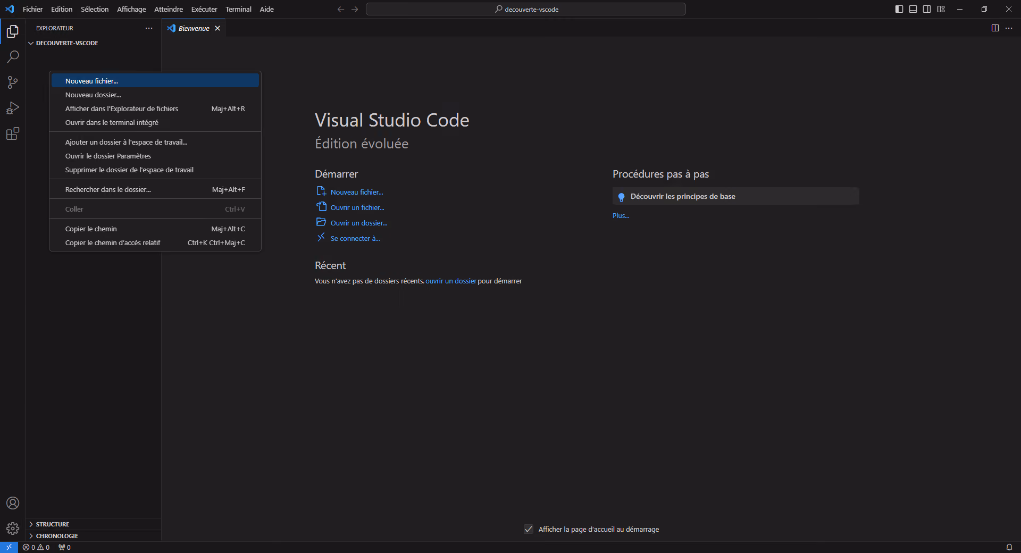Choose Copier le chemin in context menu
Viewport: 1021px width, 553px height.
tap(155, 229)
